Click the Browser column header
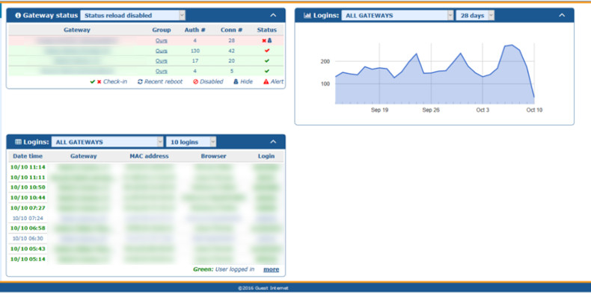 pyautogui.click(x=213, y=156)
